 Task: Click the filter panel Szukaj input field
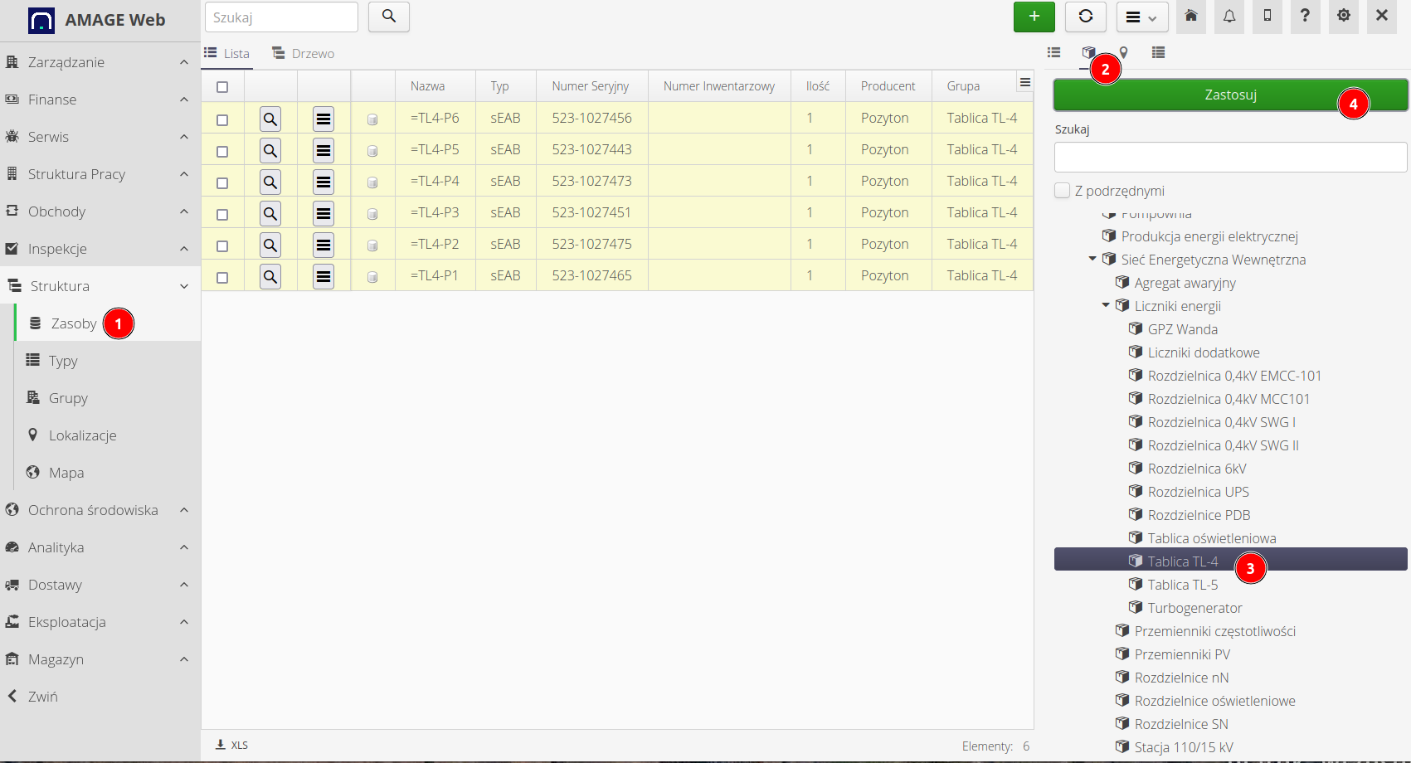(x=1229, y=158)
